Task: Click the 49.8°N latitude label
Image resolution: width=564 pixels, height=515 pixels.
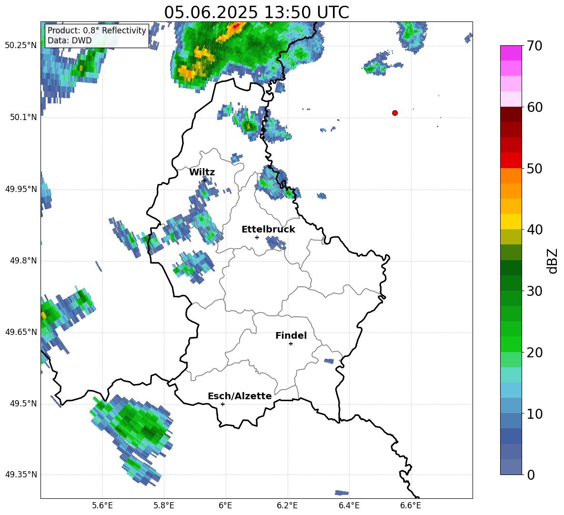Action: pos(24,261)
